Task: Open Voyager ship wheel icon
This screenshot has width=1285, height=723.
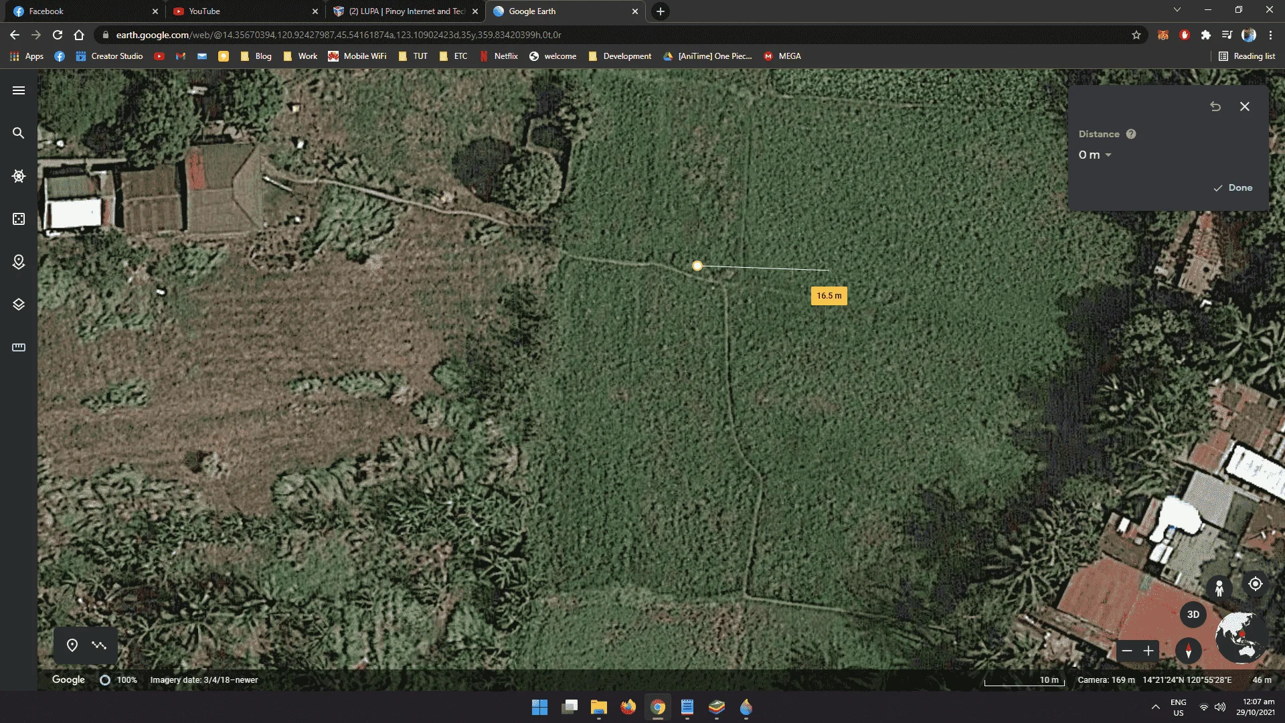Action: coord(19,176)
